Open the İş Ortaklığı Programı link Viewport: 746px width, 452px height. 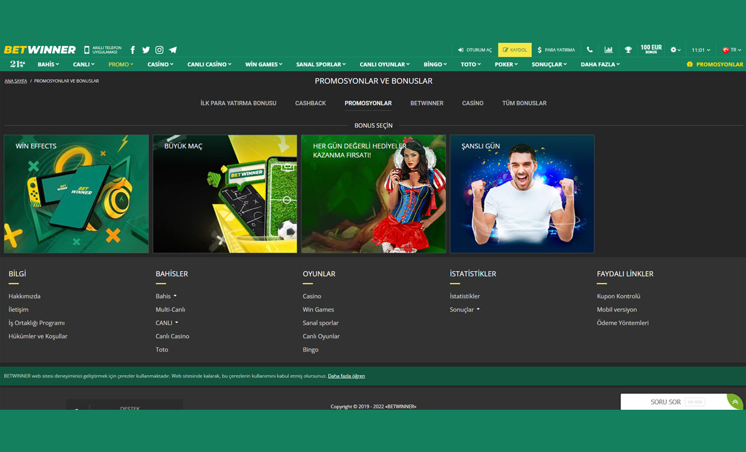click(x=37, y=323)
